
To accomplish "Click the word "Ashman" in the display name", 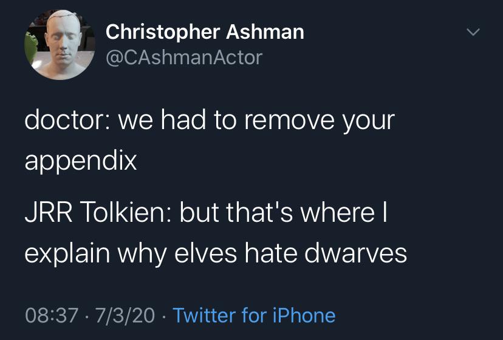I will (265, 32).
